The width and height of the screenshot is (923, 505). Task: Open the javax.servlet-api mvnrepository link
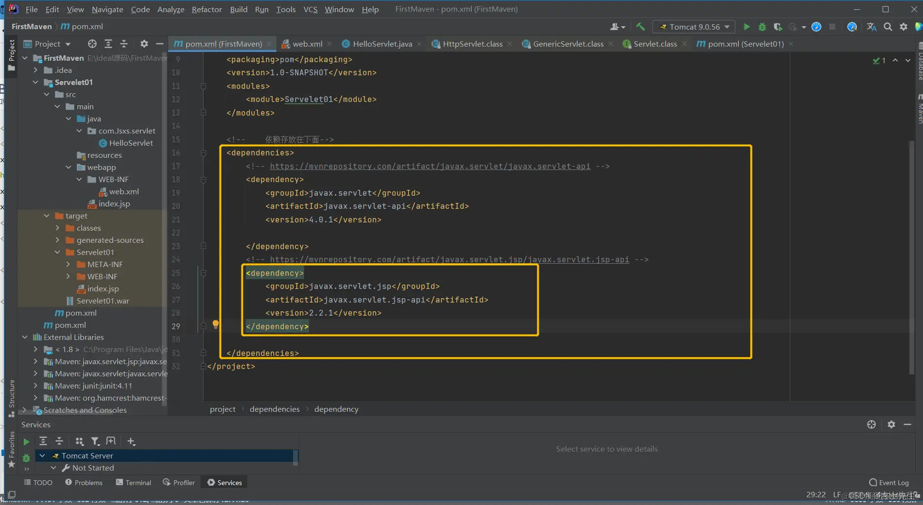click(430, 166)
